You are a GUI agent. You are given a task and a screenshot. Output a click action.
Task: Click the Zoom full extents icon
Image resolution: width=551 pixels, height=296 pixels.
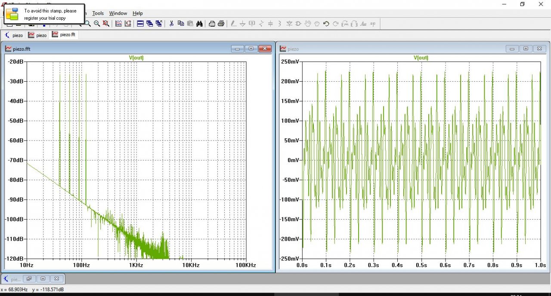(x=106, y=24)
